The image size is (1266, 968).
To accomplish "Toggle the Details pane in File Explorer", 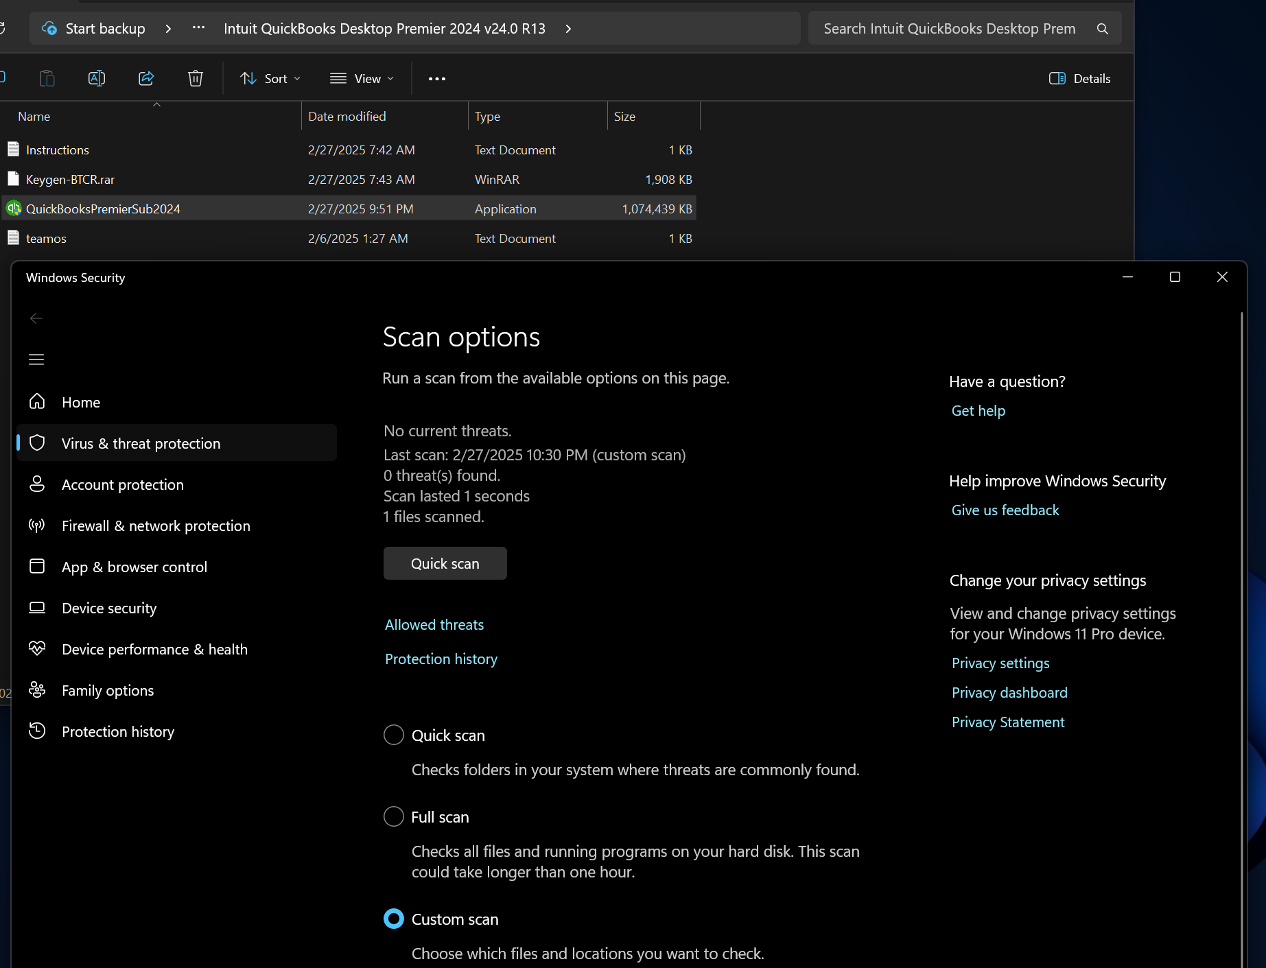I will [1079, 78].
